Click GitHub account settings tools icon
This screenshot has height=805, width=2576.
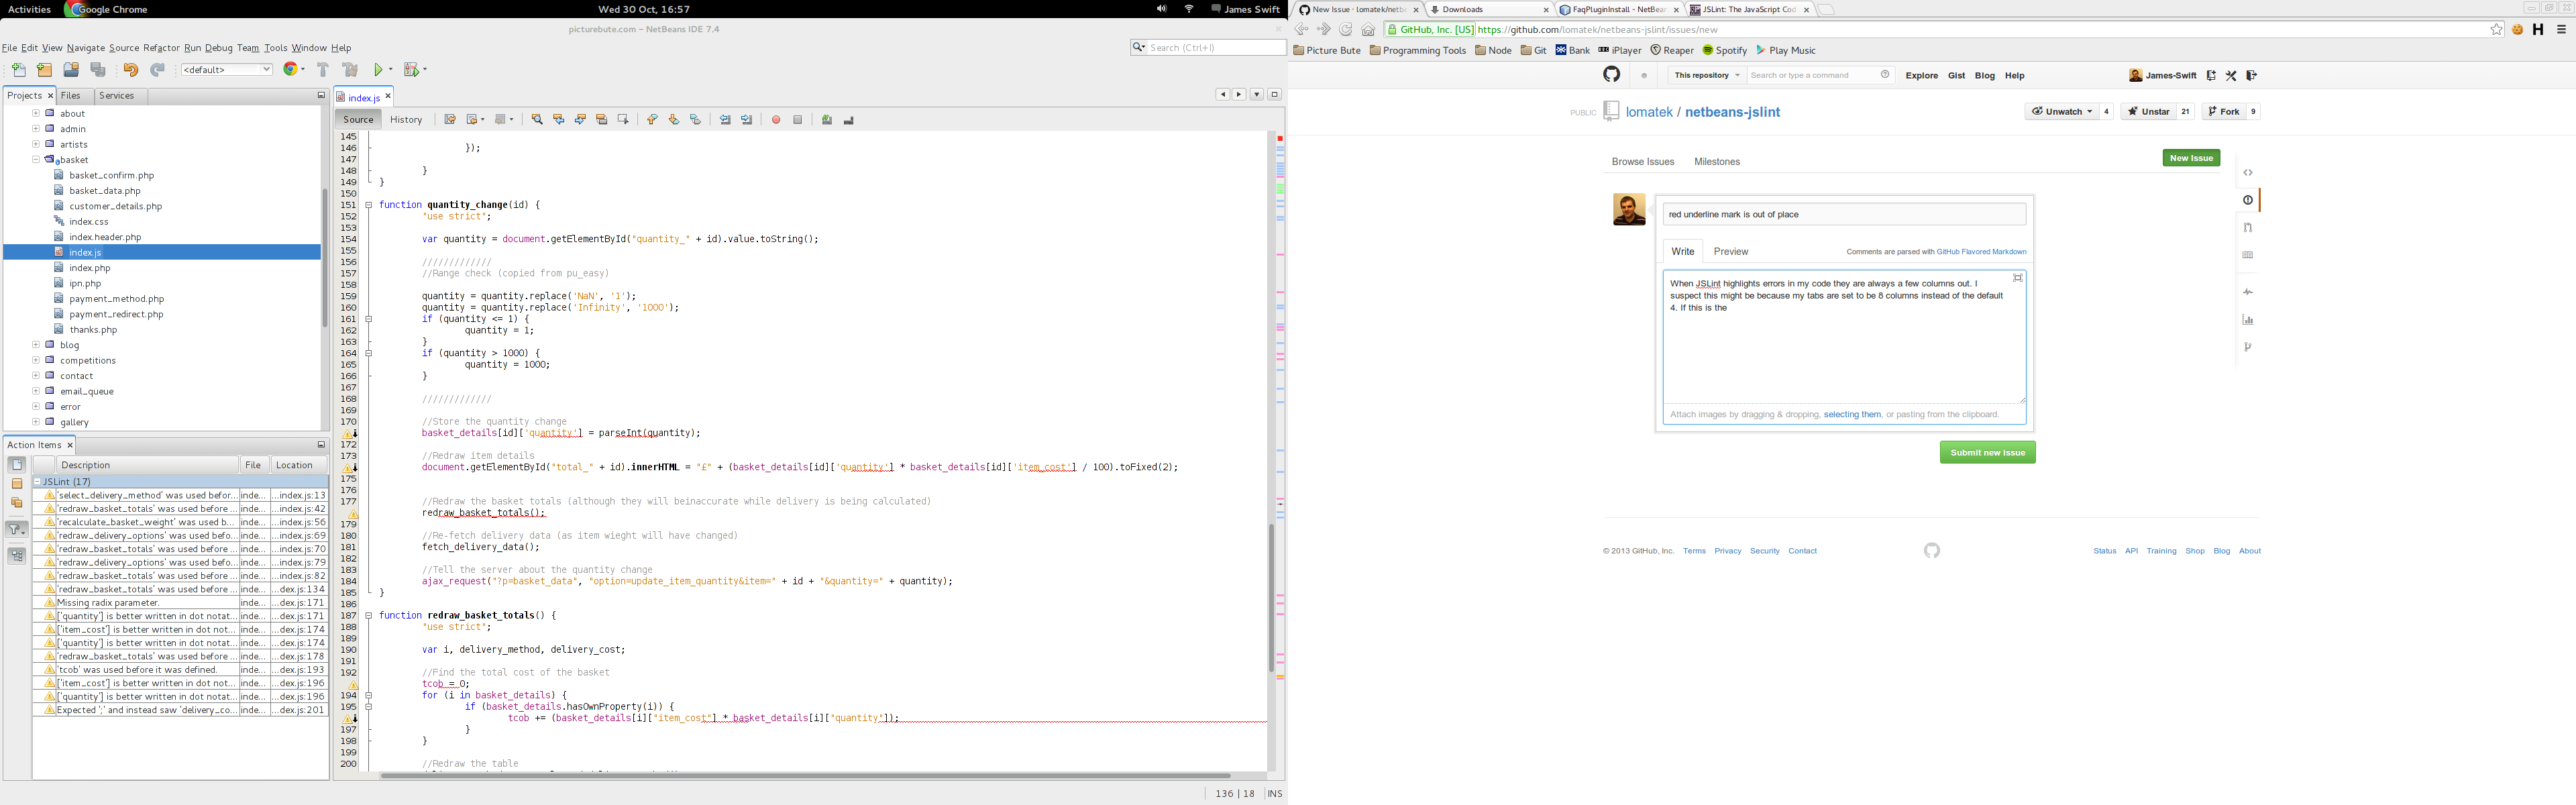point(2231,75)
